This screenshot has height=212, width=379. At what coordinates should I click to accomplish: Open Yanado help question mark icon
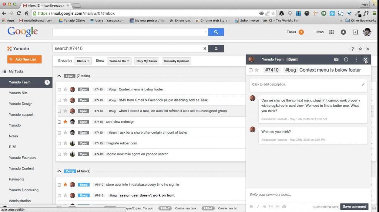[352, 49]
